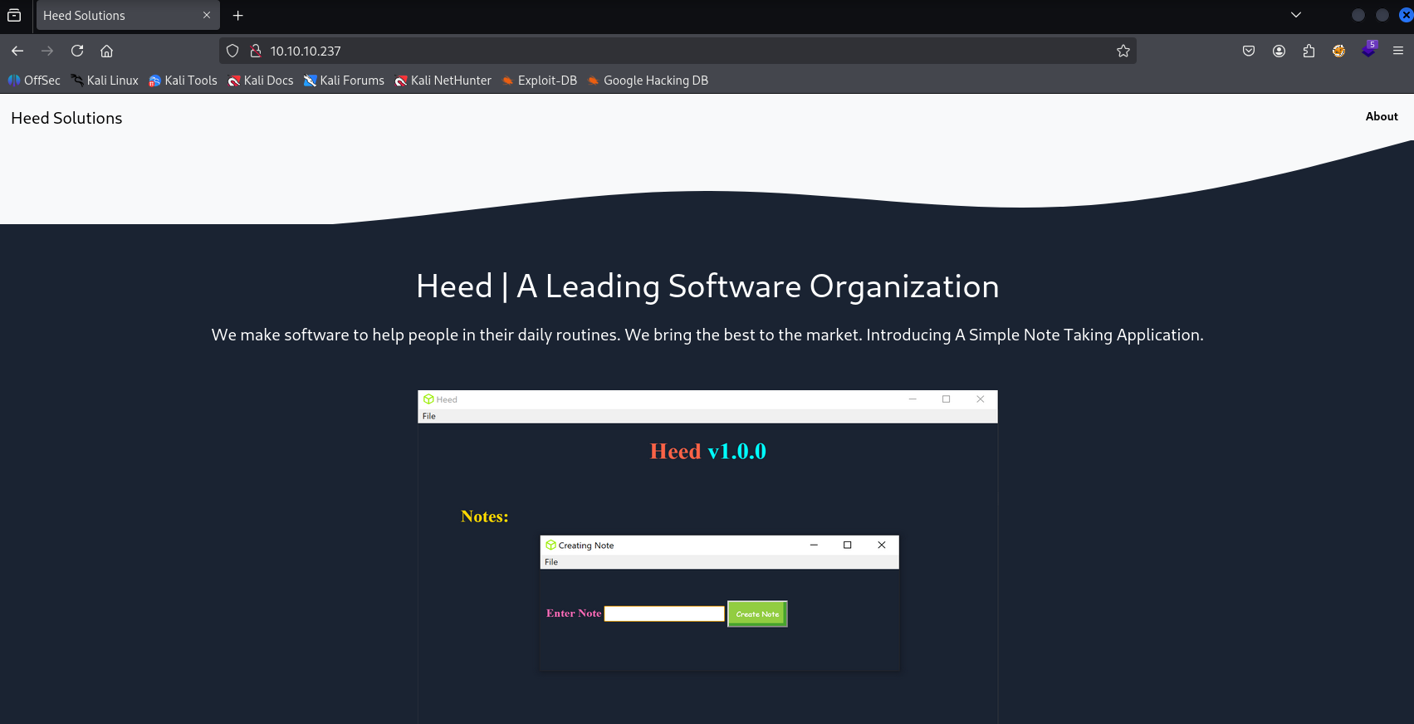Click File menu in the Heed window image
Image resolution: width=1414 pixels, height=724 pixels.
pyautogui.click(x=428, y=416)
